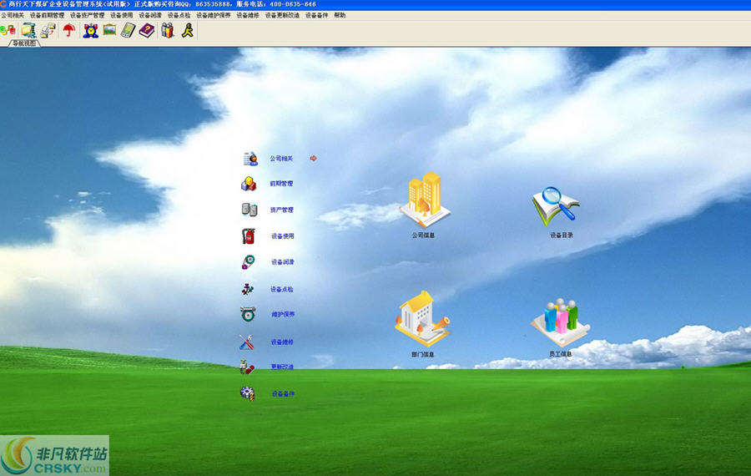Click the colored cubes icon beside 前期管理

(249, 184)
